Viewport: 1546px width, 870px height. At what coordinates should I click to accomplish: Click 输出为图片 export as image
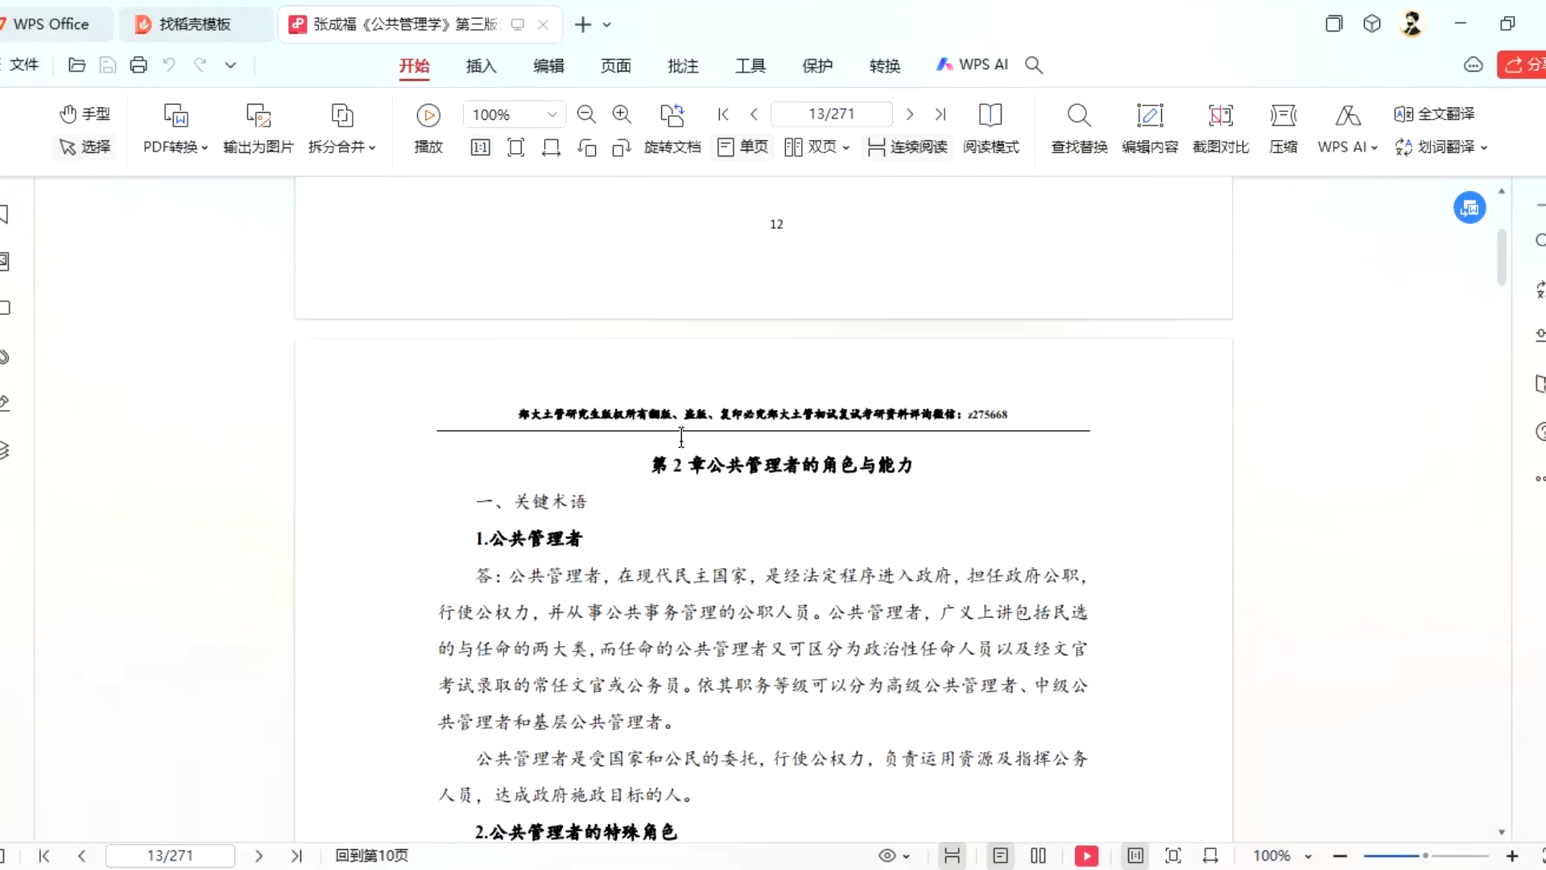[258, 127]
